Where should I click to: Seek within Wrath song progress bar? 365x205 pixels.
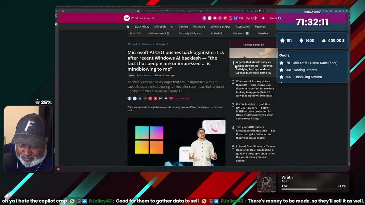click(x=313, y=189)
